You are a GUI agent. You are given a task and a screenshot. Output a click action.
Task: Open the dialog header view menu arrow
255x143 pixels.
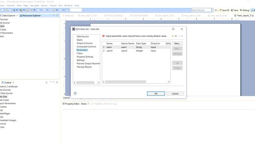pyautogui.click(x=182, y=36)
